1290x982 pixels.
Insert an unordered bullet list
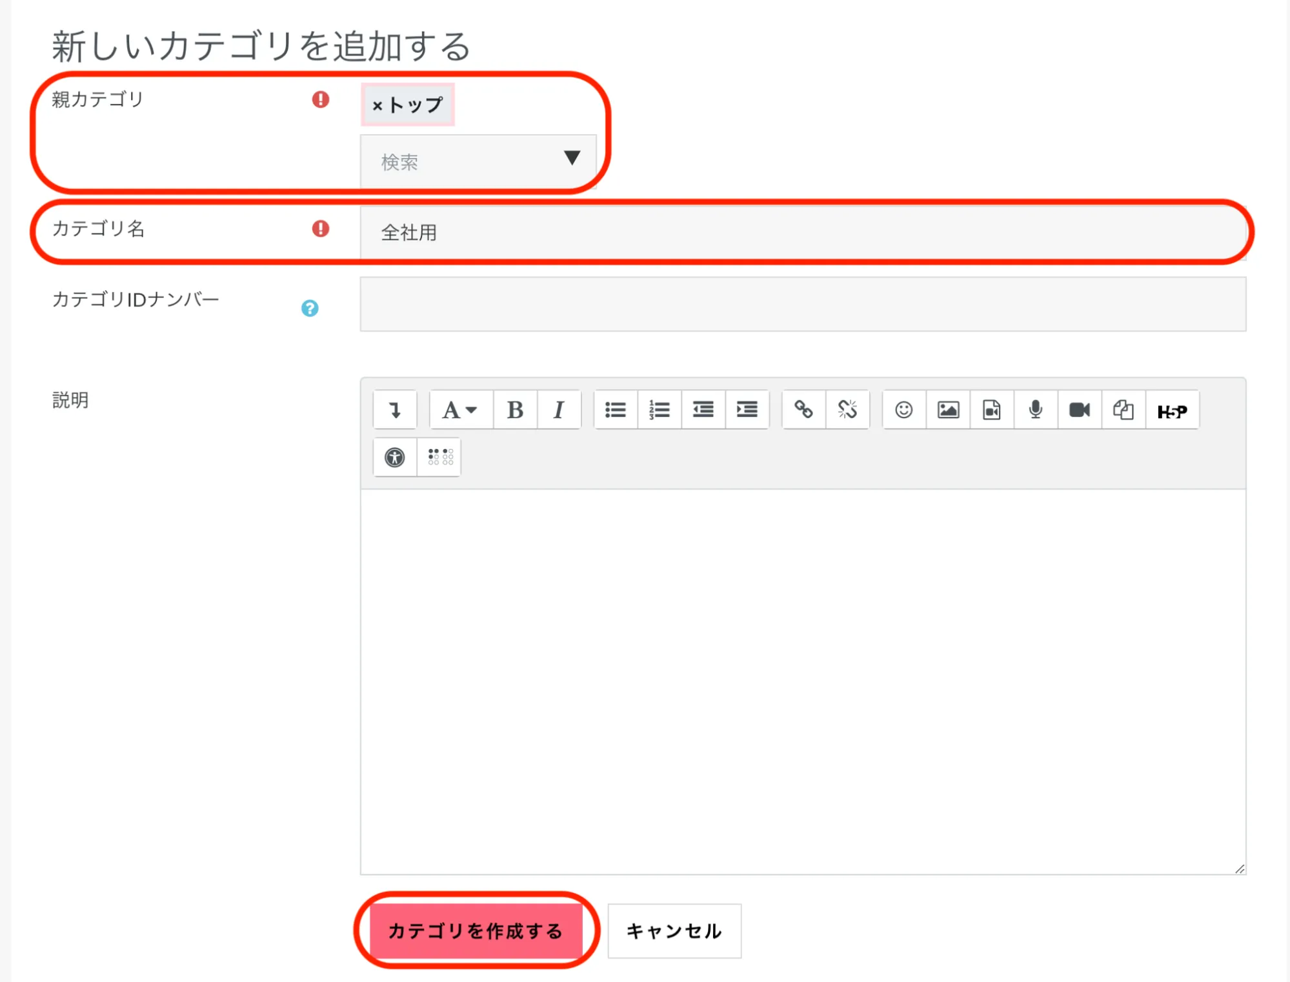(615, 410)
